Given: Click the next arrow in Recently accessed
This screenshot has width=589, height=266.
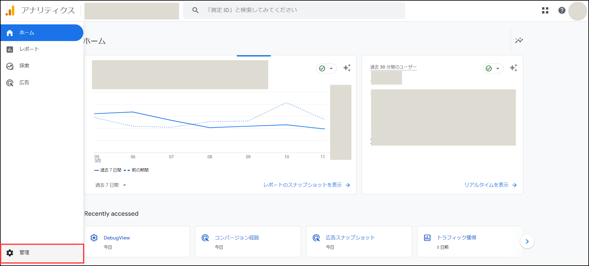Looking at the screenshot, I should [527, 242].
